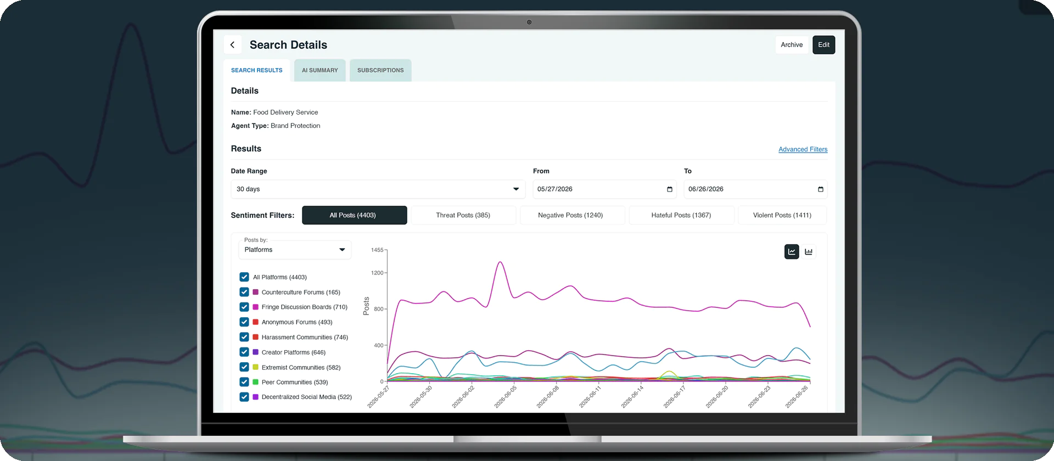The image size is (1054, 461).
Task: Select All Posts (4403) sentiment filter
Action: tap(355, 215)
